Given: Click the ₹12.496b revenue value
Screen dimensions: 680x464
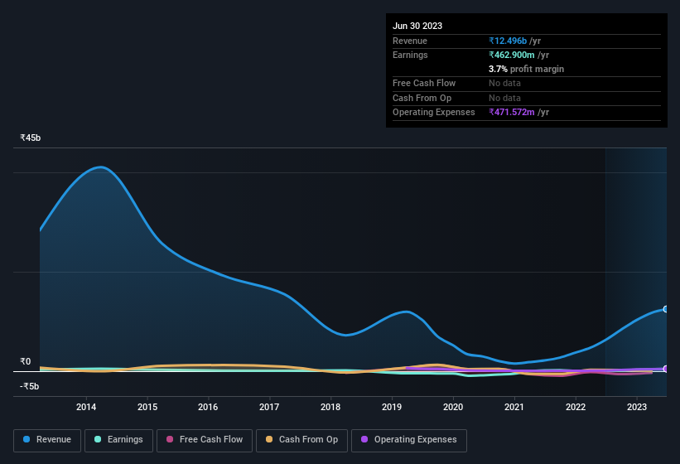Looking at the screenshot, I should [x=508, y=41].
